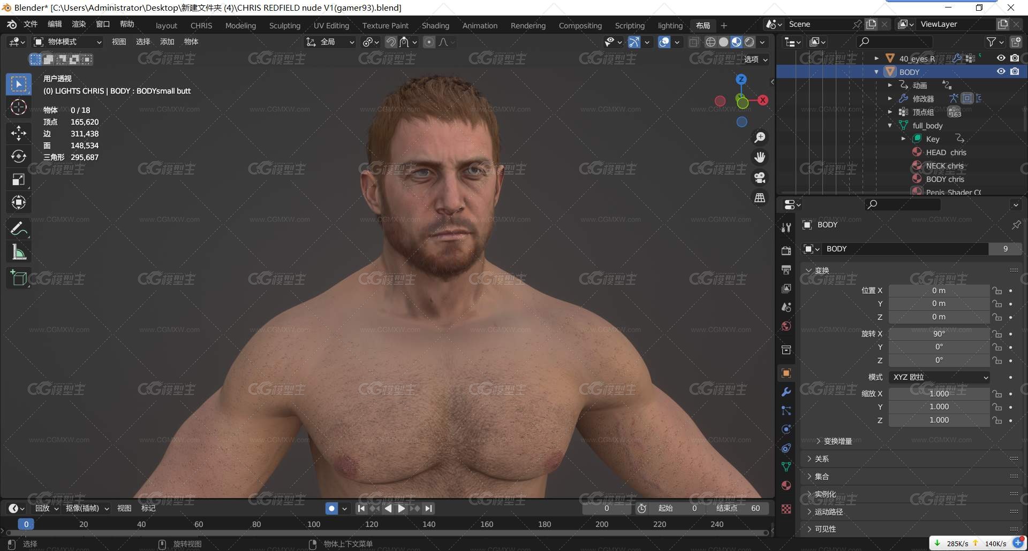
Task: Choose the Measure ruler tool
Action: (x=19, y=252)
